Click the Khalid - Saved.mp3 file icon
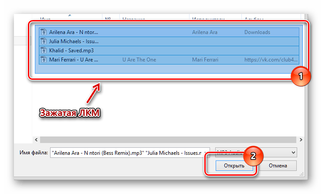This screenshot has width=322, height=194. 43,51
